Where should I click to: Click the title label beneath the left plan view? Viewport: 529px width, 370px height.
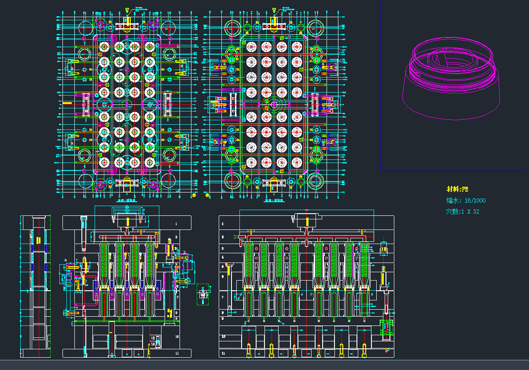click(x=127, y=200)
